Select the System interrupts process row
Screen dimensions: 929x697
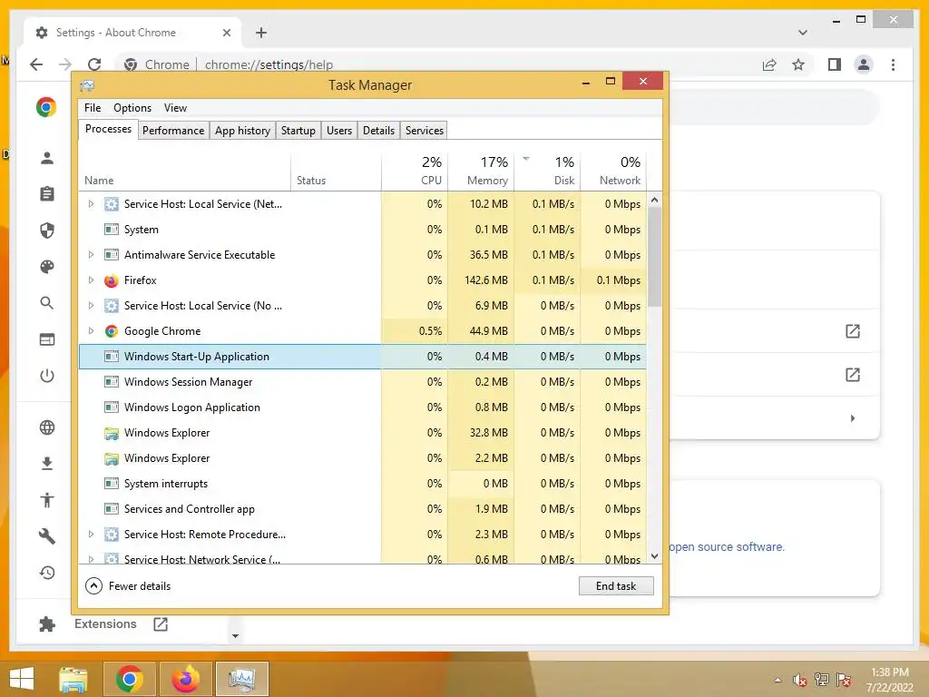(x=363, y=484)
